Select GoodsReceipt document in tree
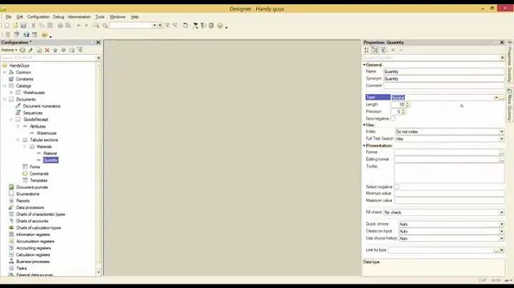The width and height of the screenshot is (514, 288). [36, 120]
